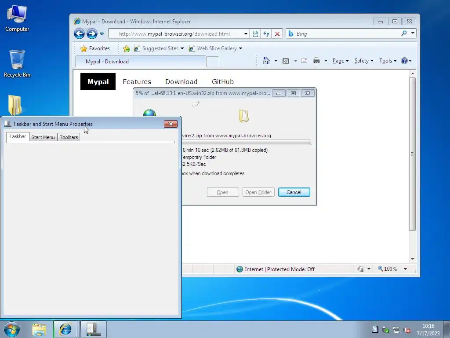Close Taskbar and Start Menu Properties
The image size is (450, 338).
[x=171, y=124]
